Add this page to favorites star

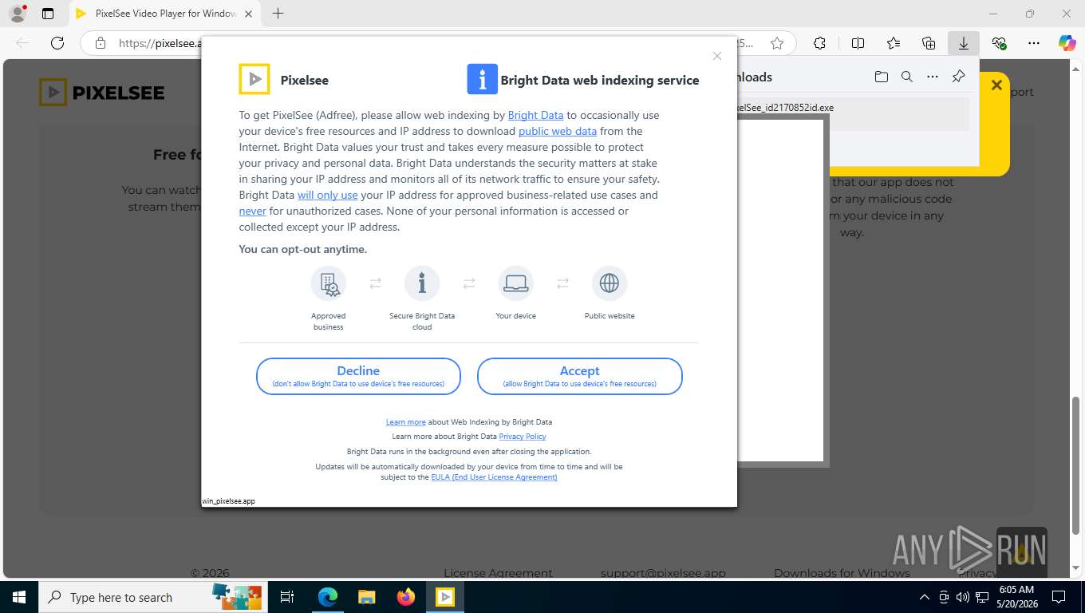click(777, 43)
